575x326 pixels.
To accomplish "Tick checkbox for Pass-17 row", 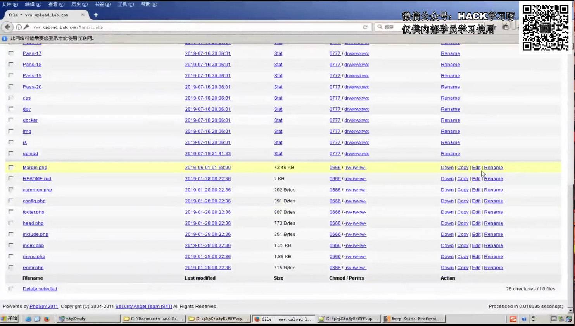I will coord(11,53).
